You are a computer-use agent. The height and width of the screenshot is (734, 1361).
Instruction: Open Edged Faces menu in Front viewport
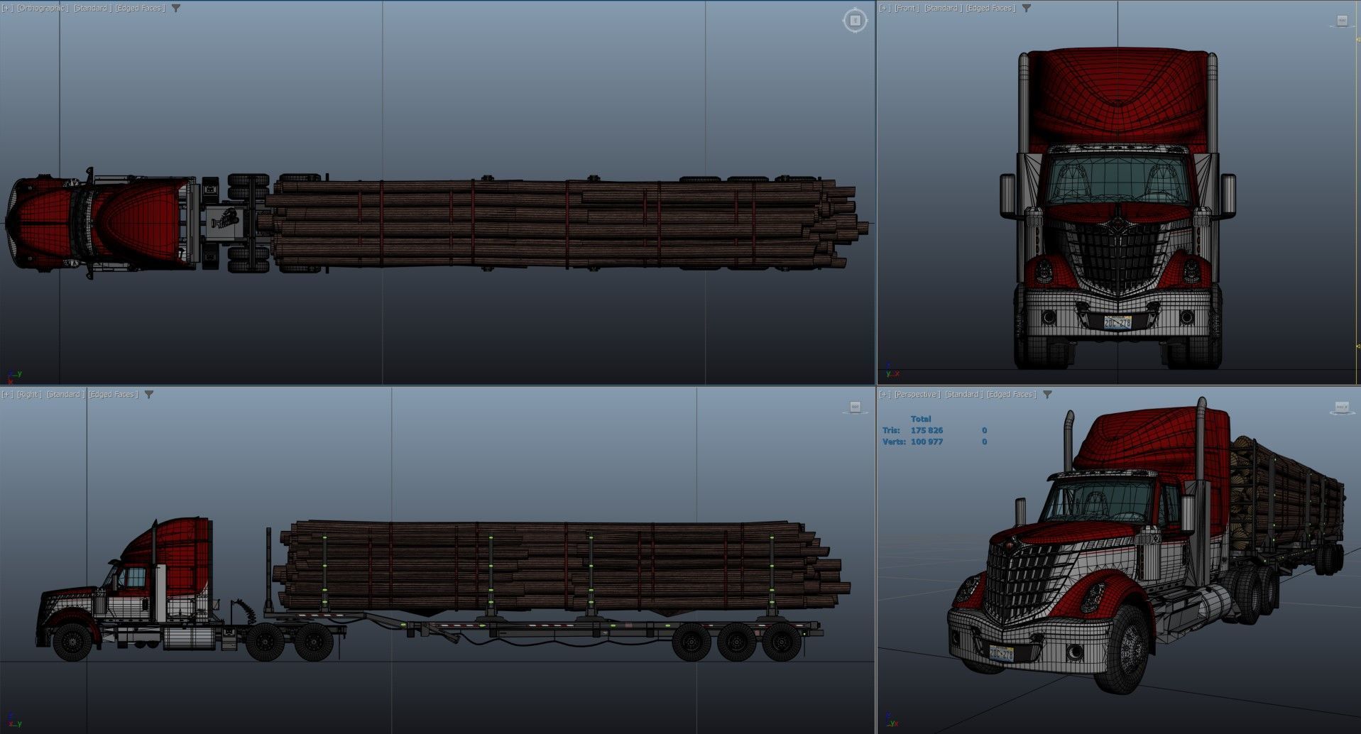[990, 9]
